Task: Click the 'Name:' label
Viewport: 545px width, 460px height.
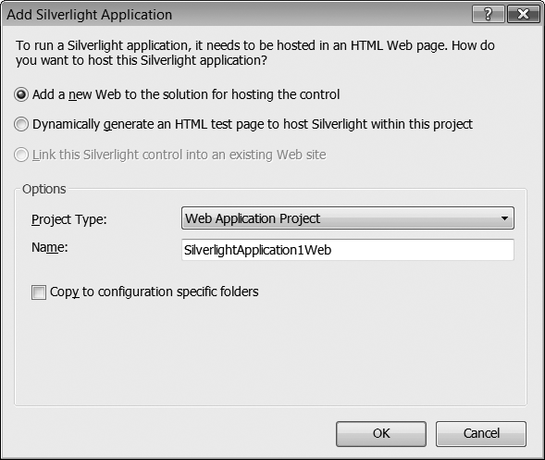Action: [50, 247]
